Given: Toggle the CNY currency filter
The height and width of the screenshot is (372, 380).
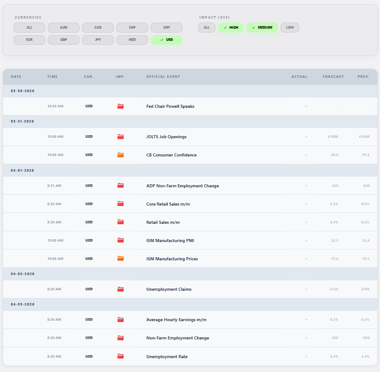Looking at the screenshot, I should pos(166,27).
